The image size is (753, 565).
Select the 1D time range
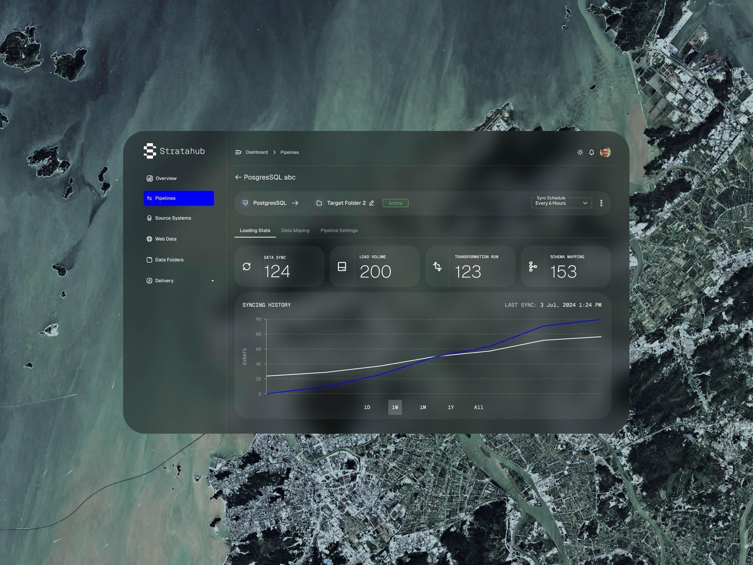(x=367, y=407)
